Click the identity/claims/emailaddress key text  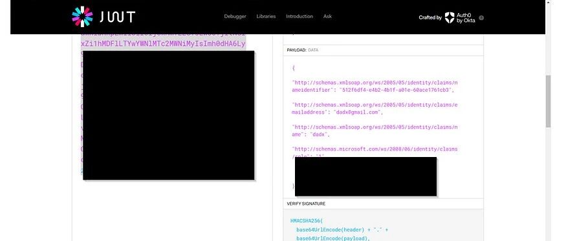(x=375, y=109)
